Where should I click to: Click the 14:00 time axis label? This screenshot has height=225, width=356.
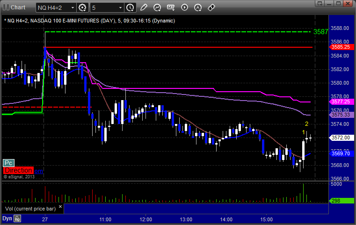[x=226, y=219]
